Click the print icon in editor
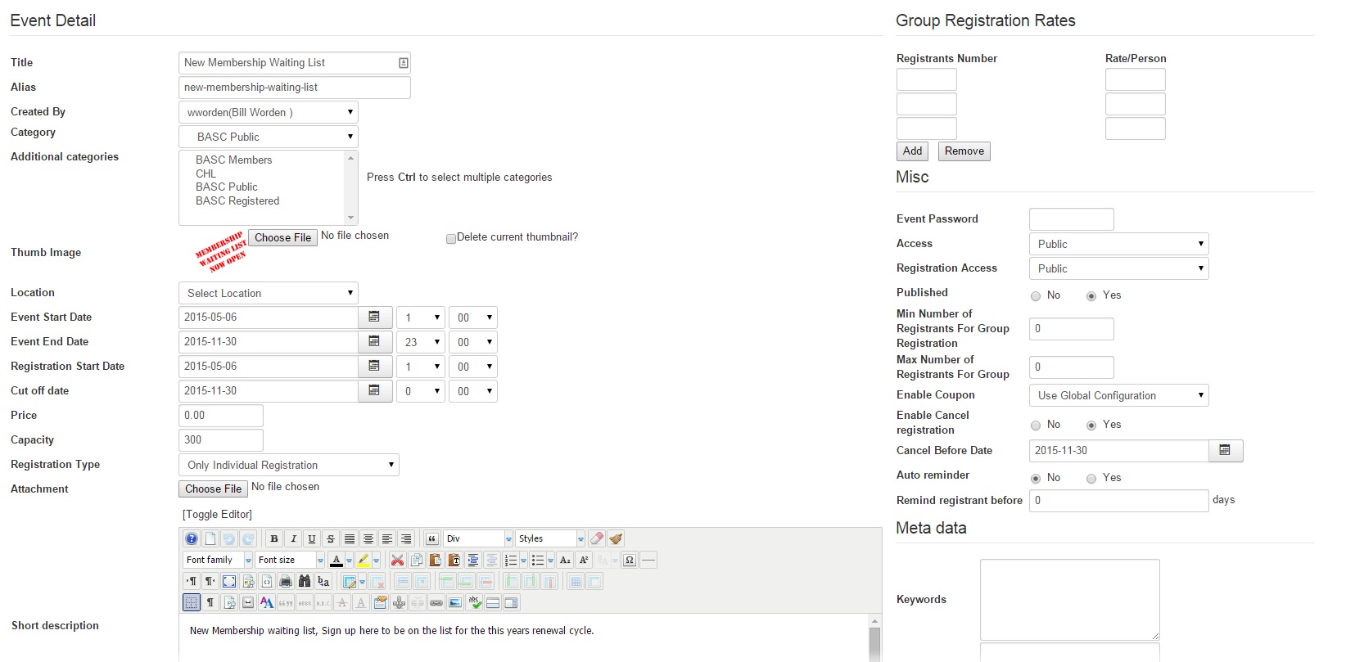Viewport: 1346px width, 662px height. click(286, 582)
